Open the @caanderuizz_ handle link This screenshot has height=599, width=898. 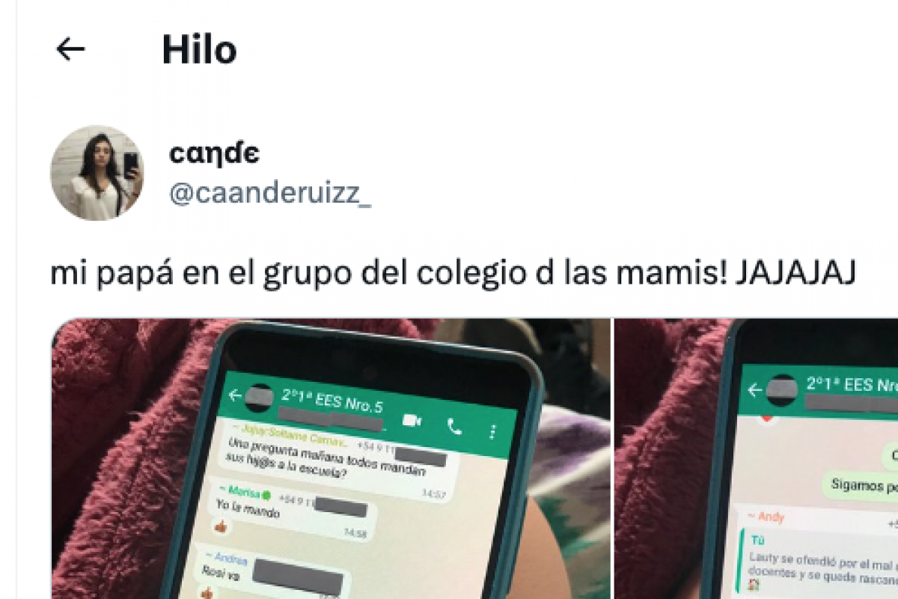tap(270, 193)
